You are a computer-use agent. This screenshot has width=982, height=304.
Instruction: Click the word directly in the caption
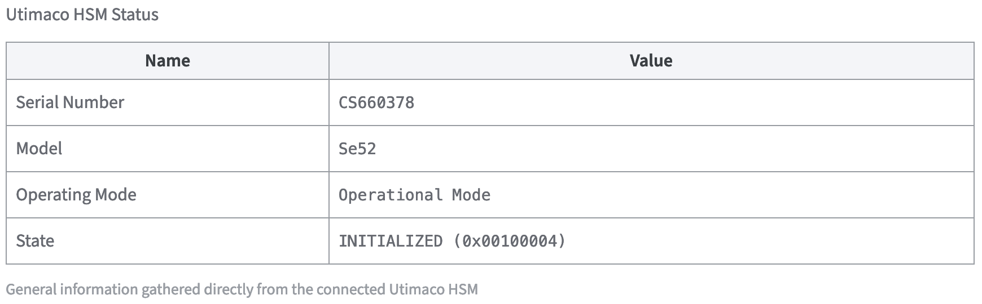(228, 289)
